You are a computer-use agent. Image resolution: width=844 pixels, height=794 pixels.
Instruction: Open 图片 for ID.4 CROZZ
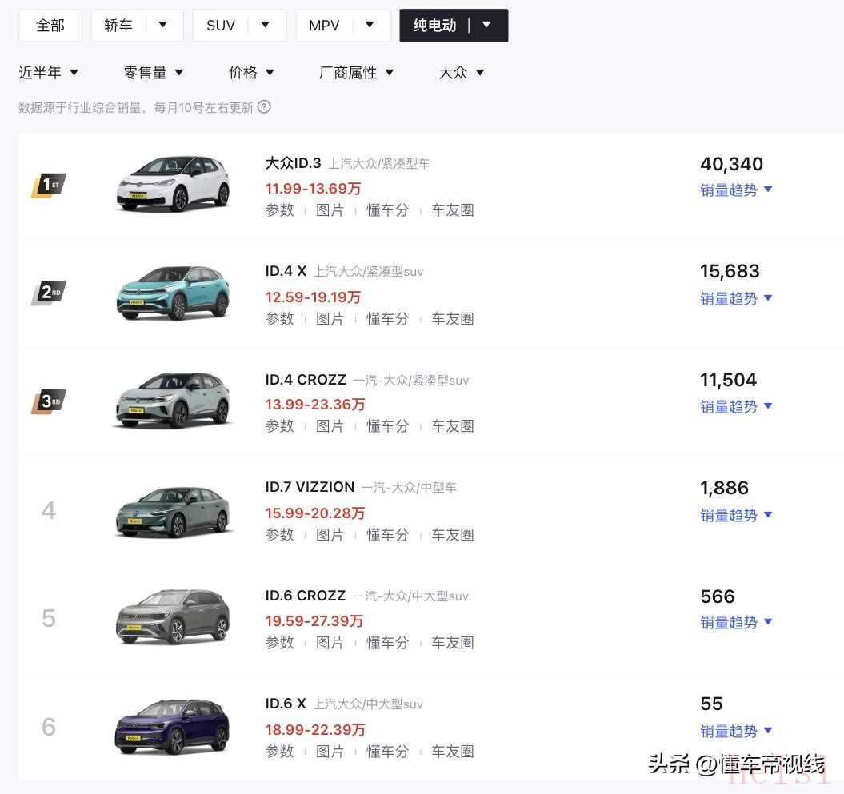[x=330, y=426]
